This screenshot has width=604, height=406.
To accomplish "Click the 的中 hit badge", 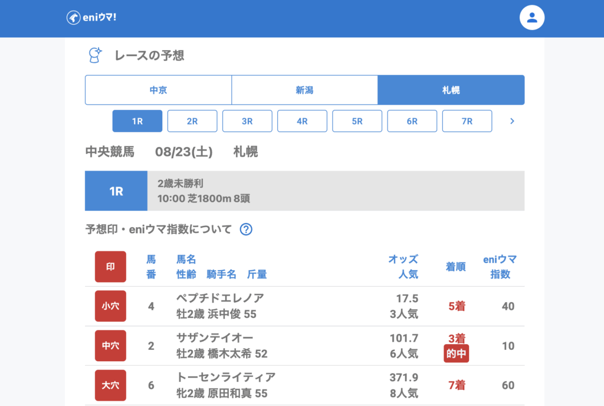I will [456, 354].
